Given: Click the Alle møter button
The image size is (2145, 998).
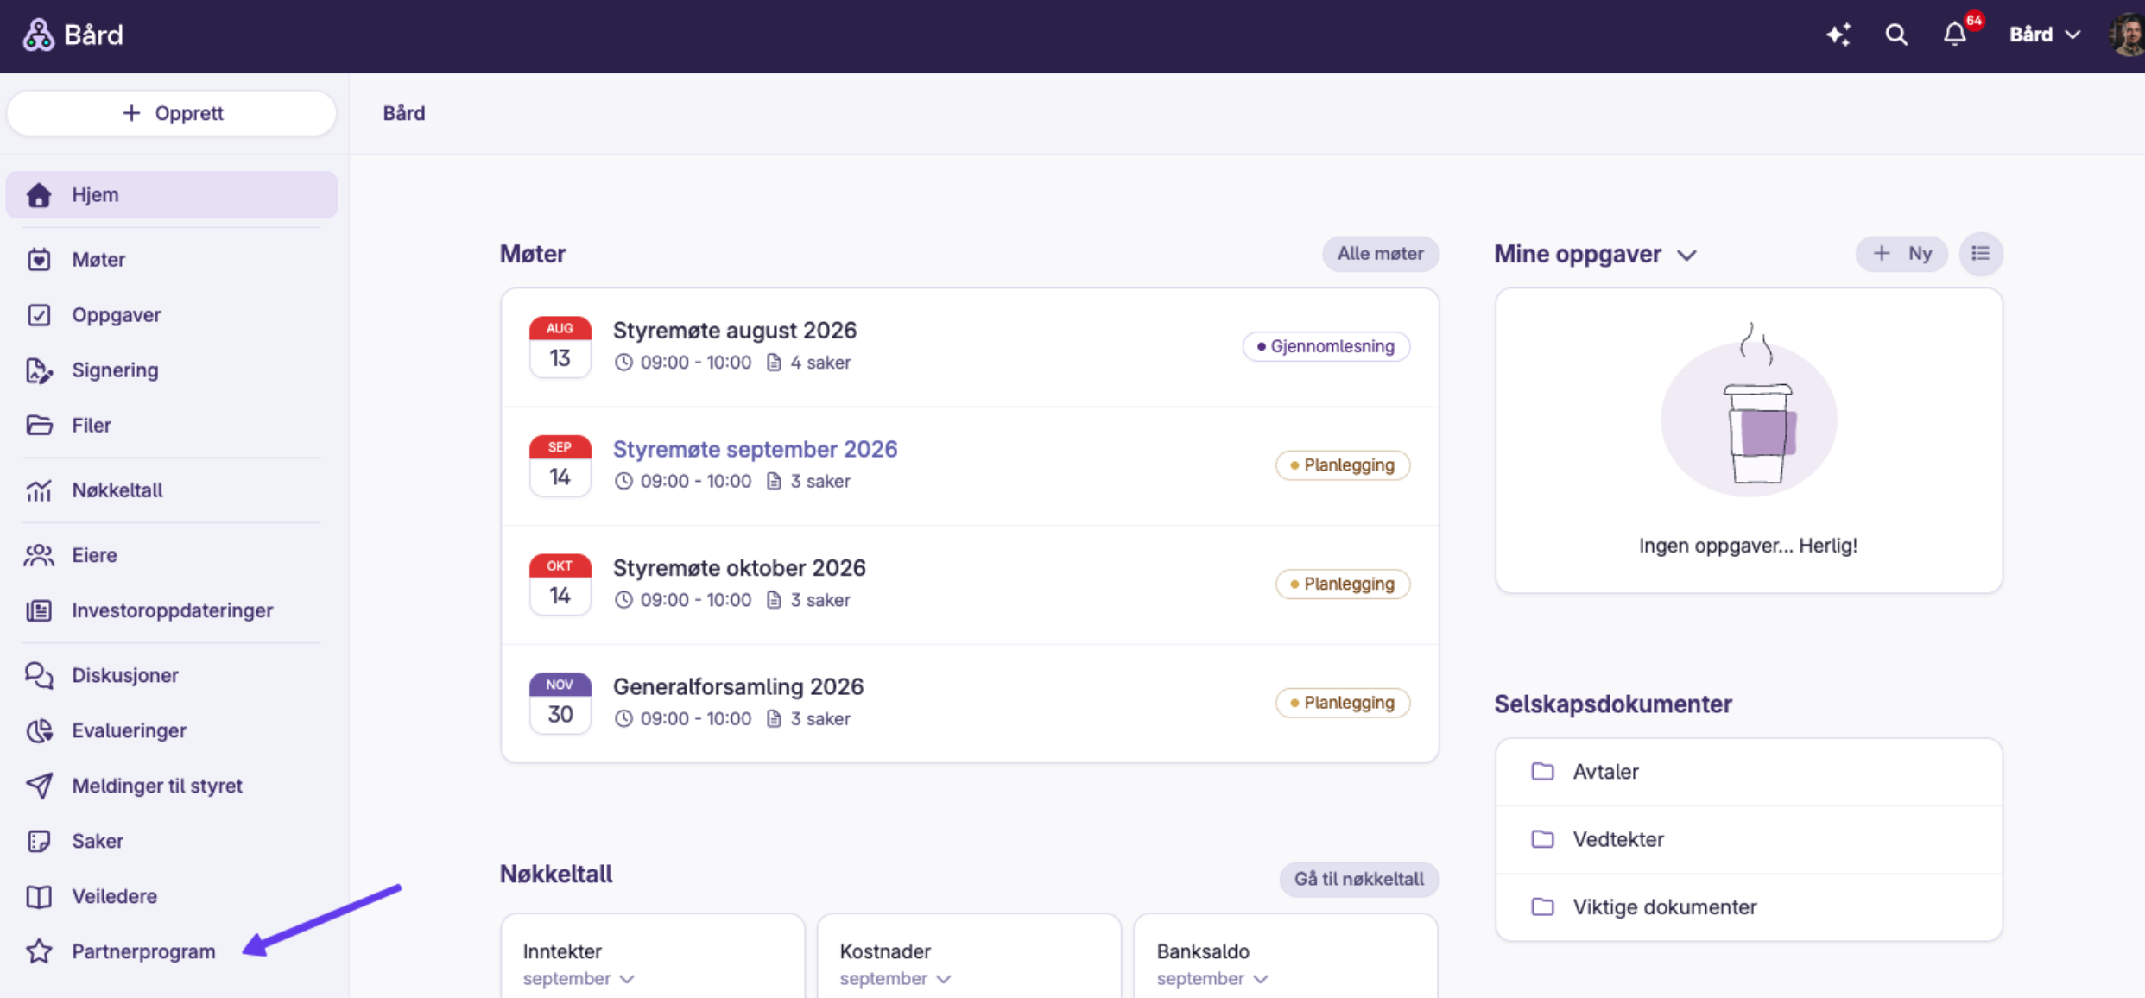Looking at the screenshot, I should click(1380, 254).
